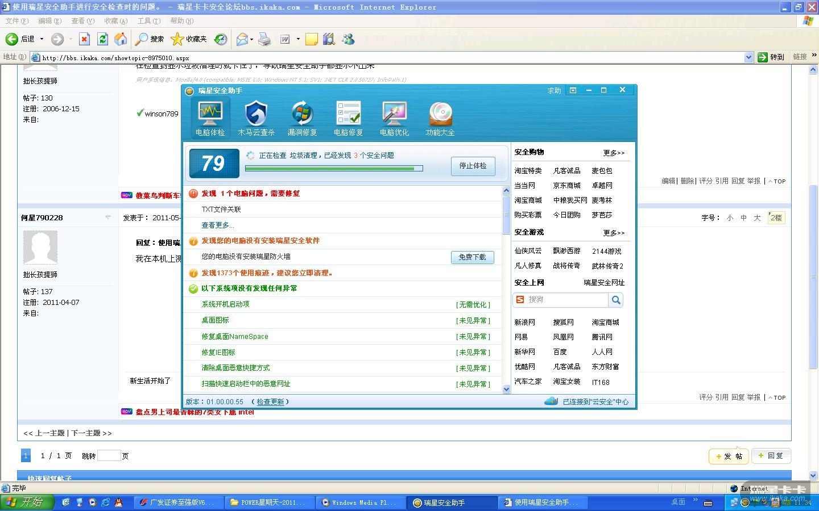Switch to POWER星期天 folder taskbar item
Viewport: 819px width, 511px height.
point(270,502)
